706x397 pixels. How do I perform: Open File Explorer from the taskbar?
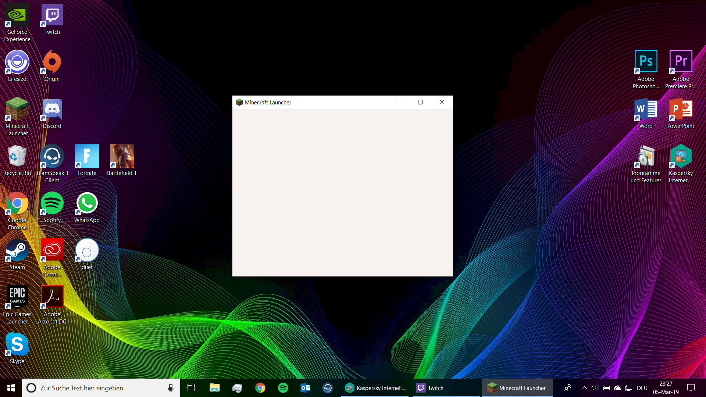pyautogui.click(x=214, y=388)
